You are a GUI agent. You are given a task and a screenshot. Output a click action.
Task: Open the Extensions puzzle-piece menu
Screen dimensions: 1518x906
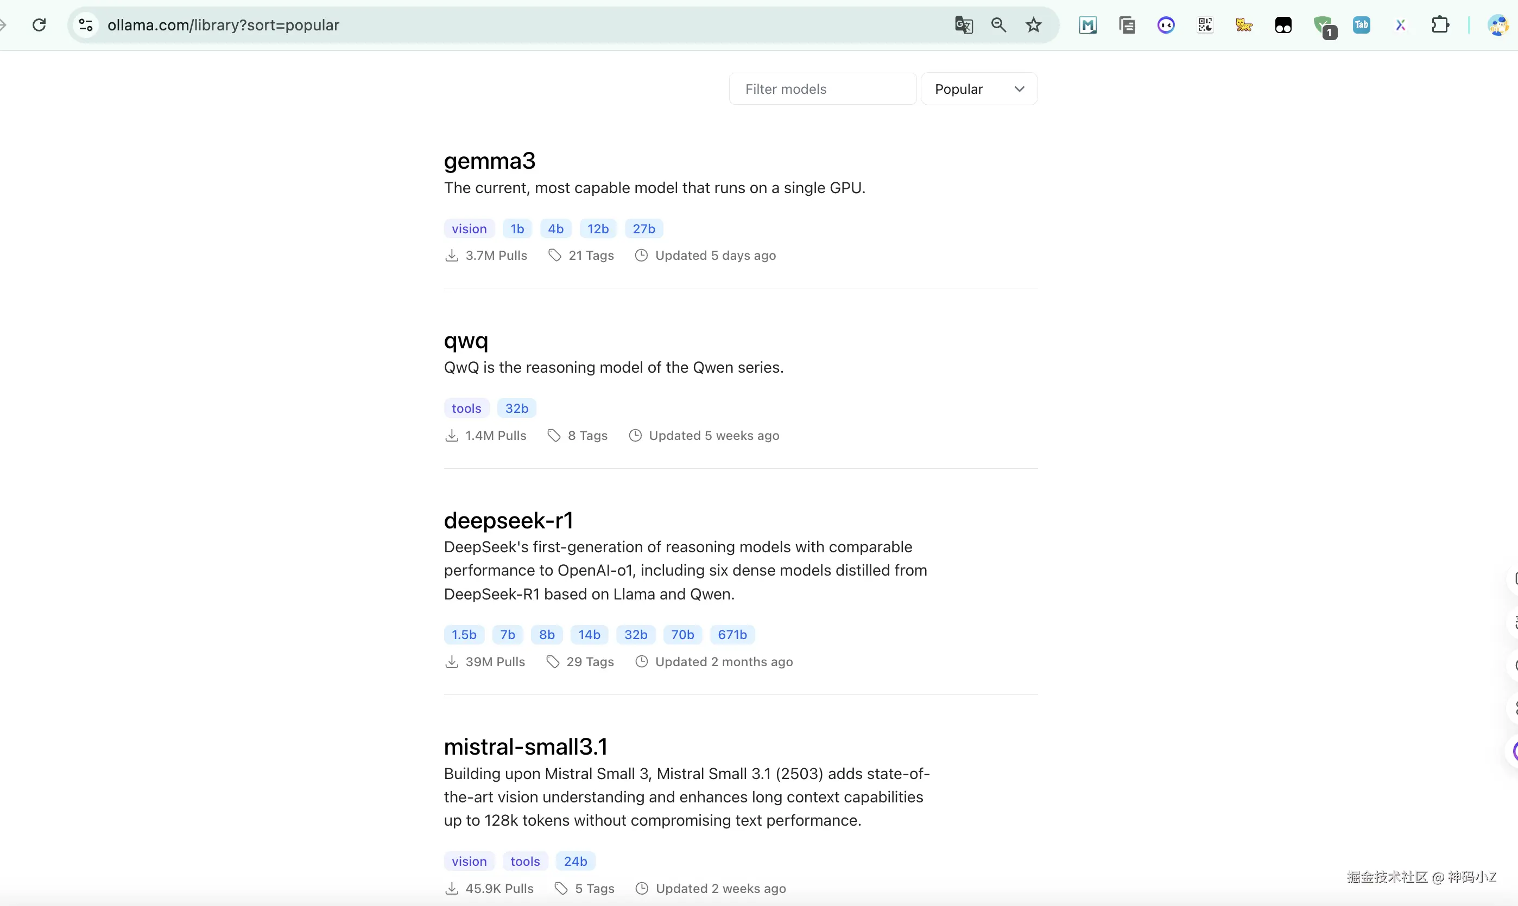point(1440,25)
